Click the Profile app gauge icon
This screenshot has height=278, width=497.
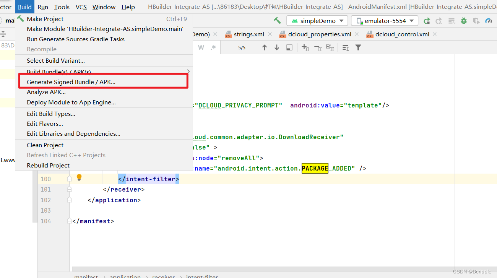(488, 21)
